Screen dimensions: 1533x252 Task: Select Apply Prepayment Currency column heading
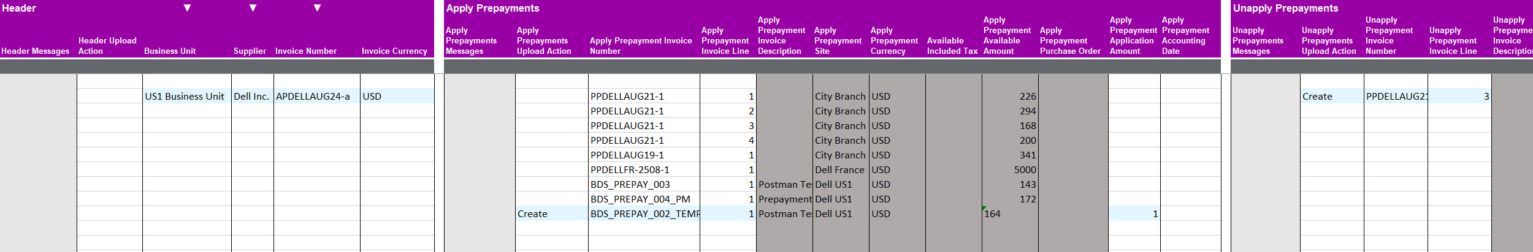point(895,40)
